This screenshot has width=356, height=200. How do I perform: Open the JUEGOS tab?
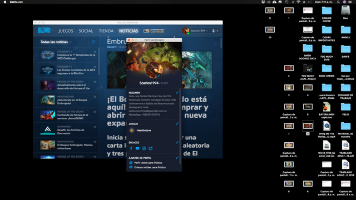coord(66,31)
